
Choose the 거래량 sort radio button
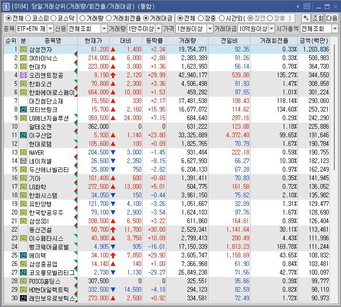[x=82, y=18]
